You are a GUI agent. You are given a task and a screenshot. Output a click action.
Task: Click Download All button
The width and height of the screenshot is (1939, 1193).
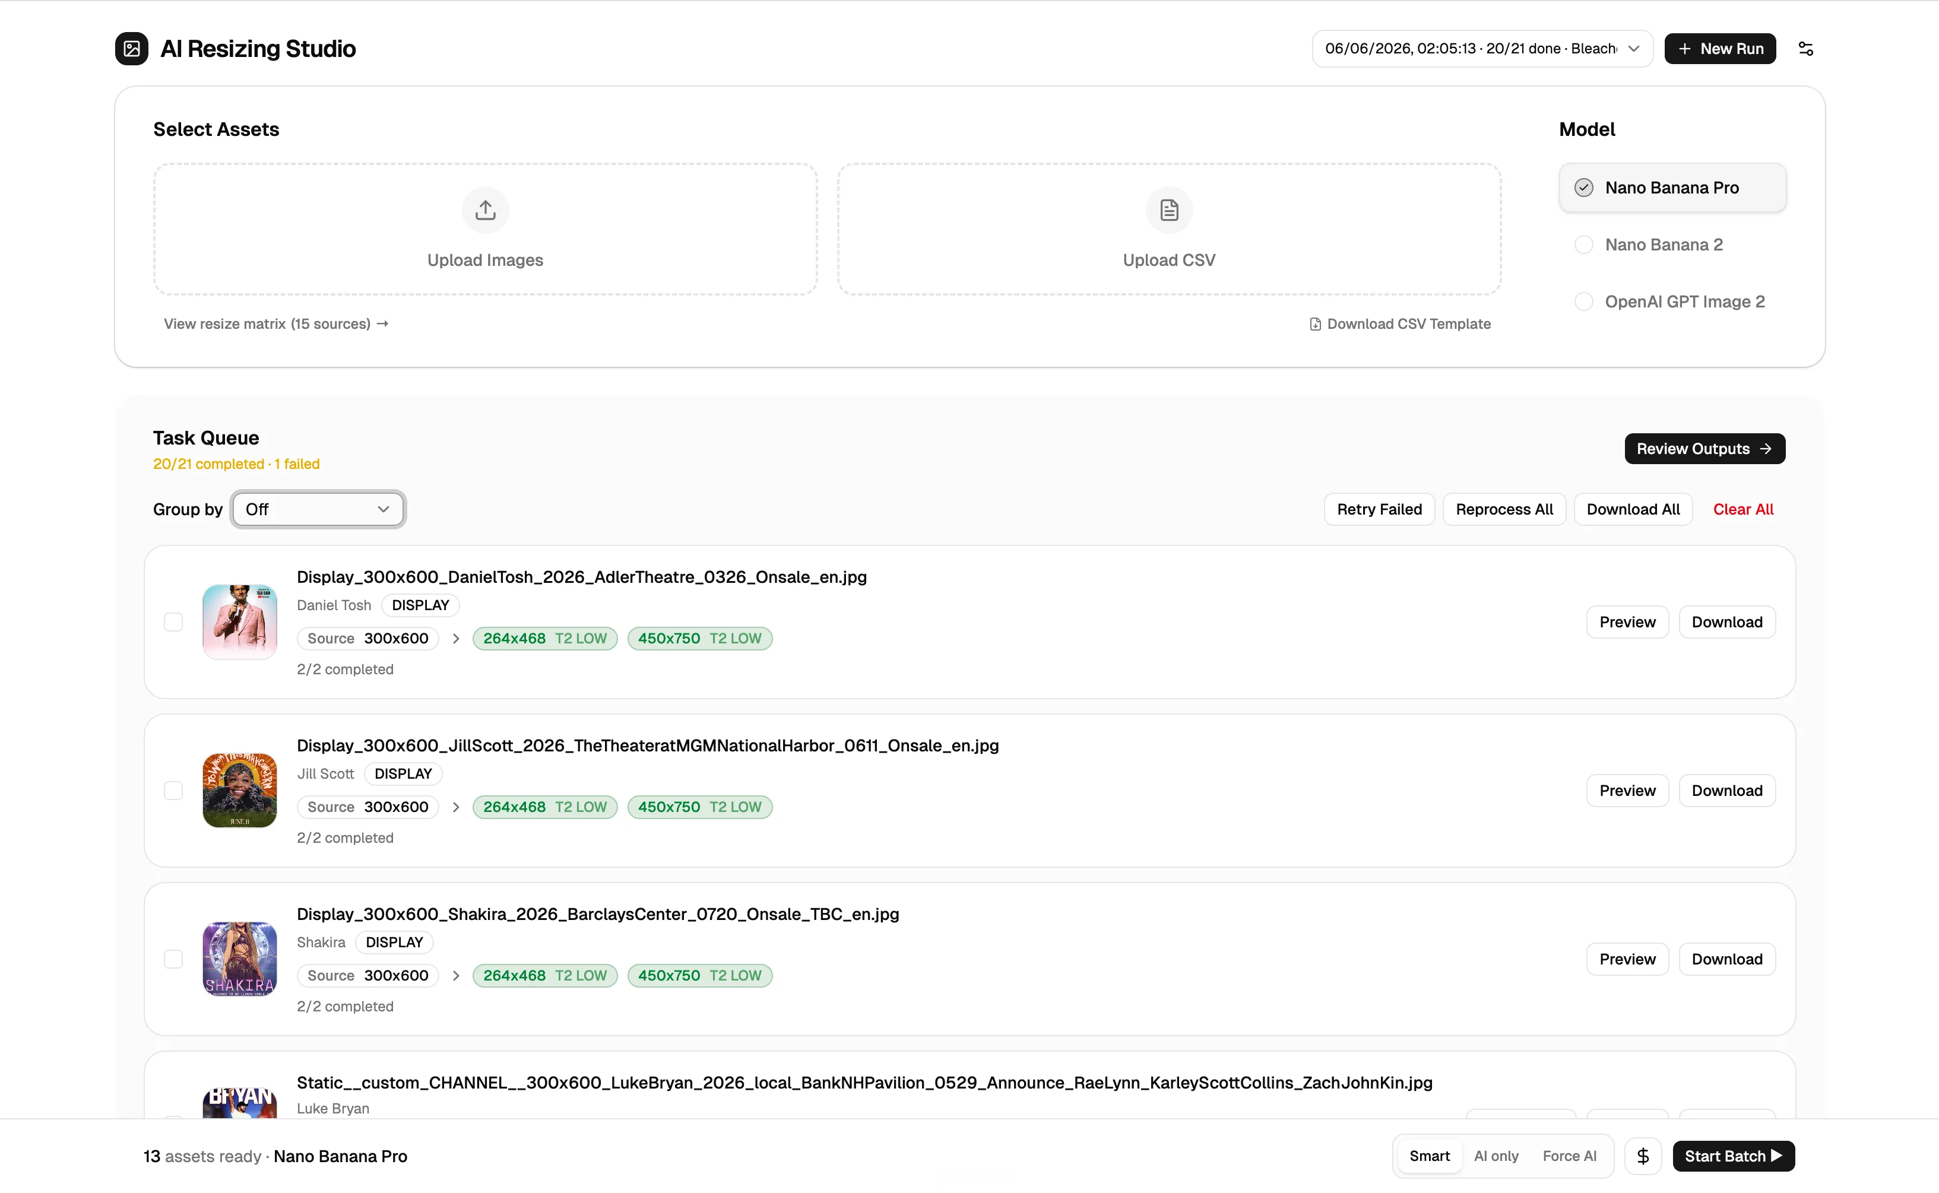tap(1633, 509)
